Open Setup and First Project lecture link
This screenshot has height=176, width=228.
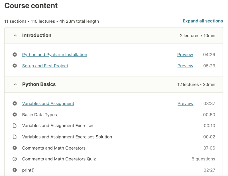click(x=45, y=66)
